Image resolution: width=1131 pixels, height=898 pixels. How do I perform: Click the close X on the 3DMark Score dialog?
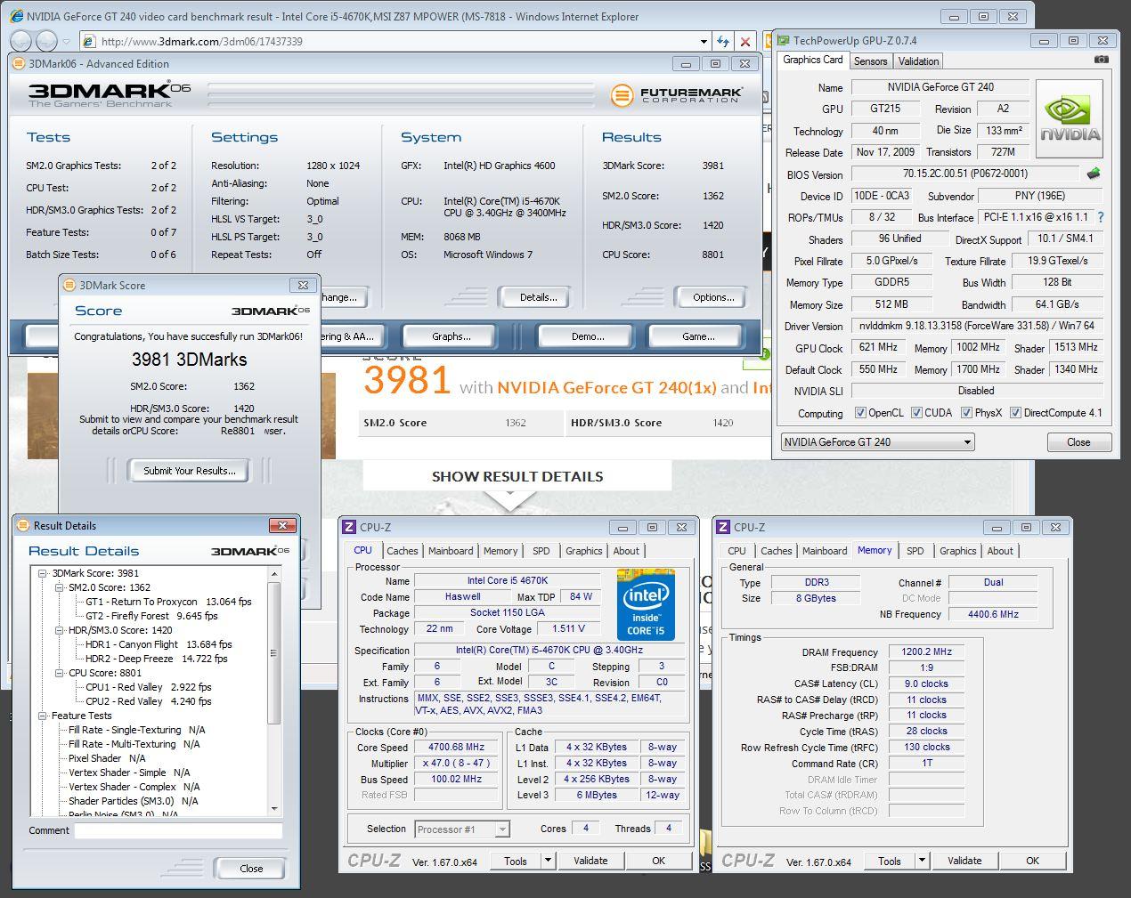(303, 285)
